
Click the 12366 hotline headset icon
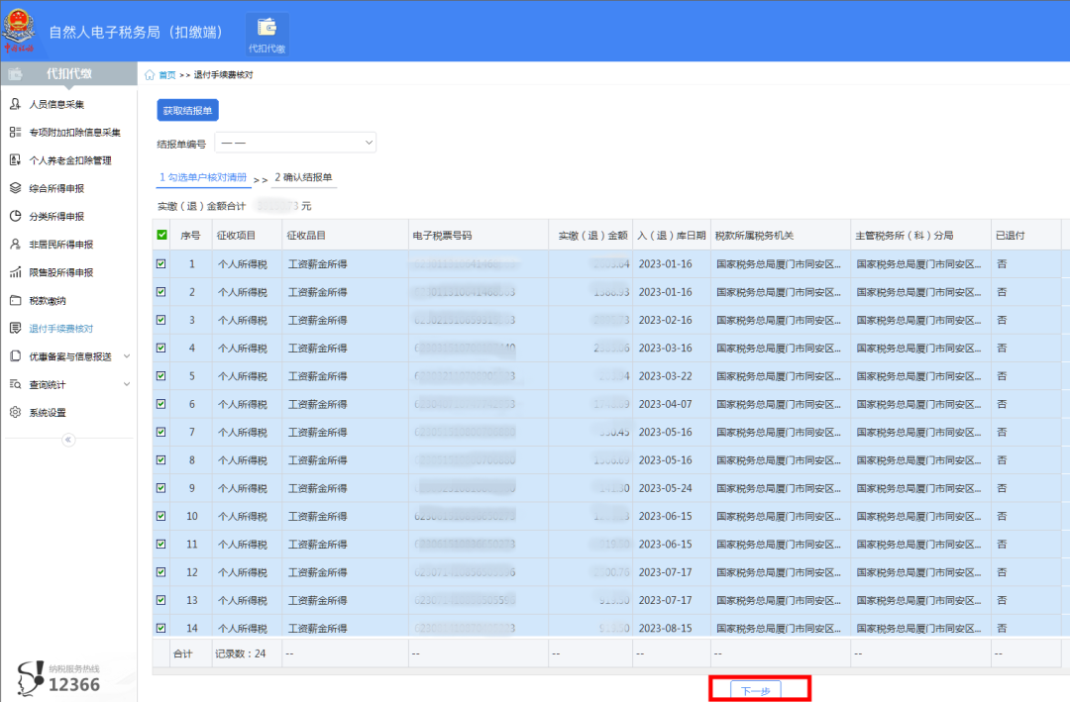(30, 678)
